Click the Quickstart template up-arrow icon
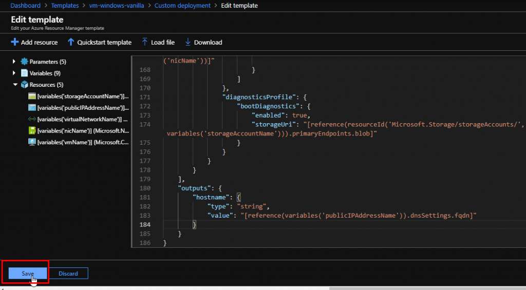Viewport: 526px width, 290px height. click(70, 42)
